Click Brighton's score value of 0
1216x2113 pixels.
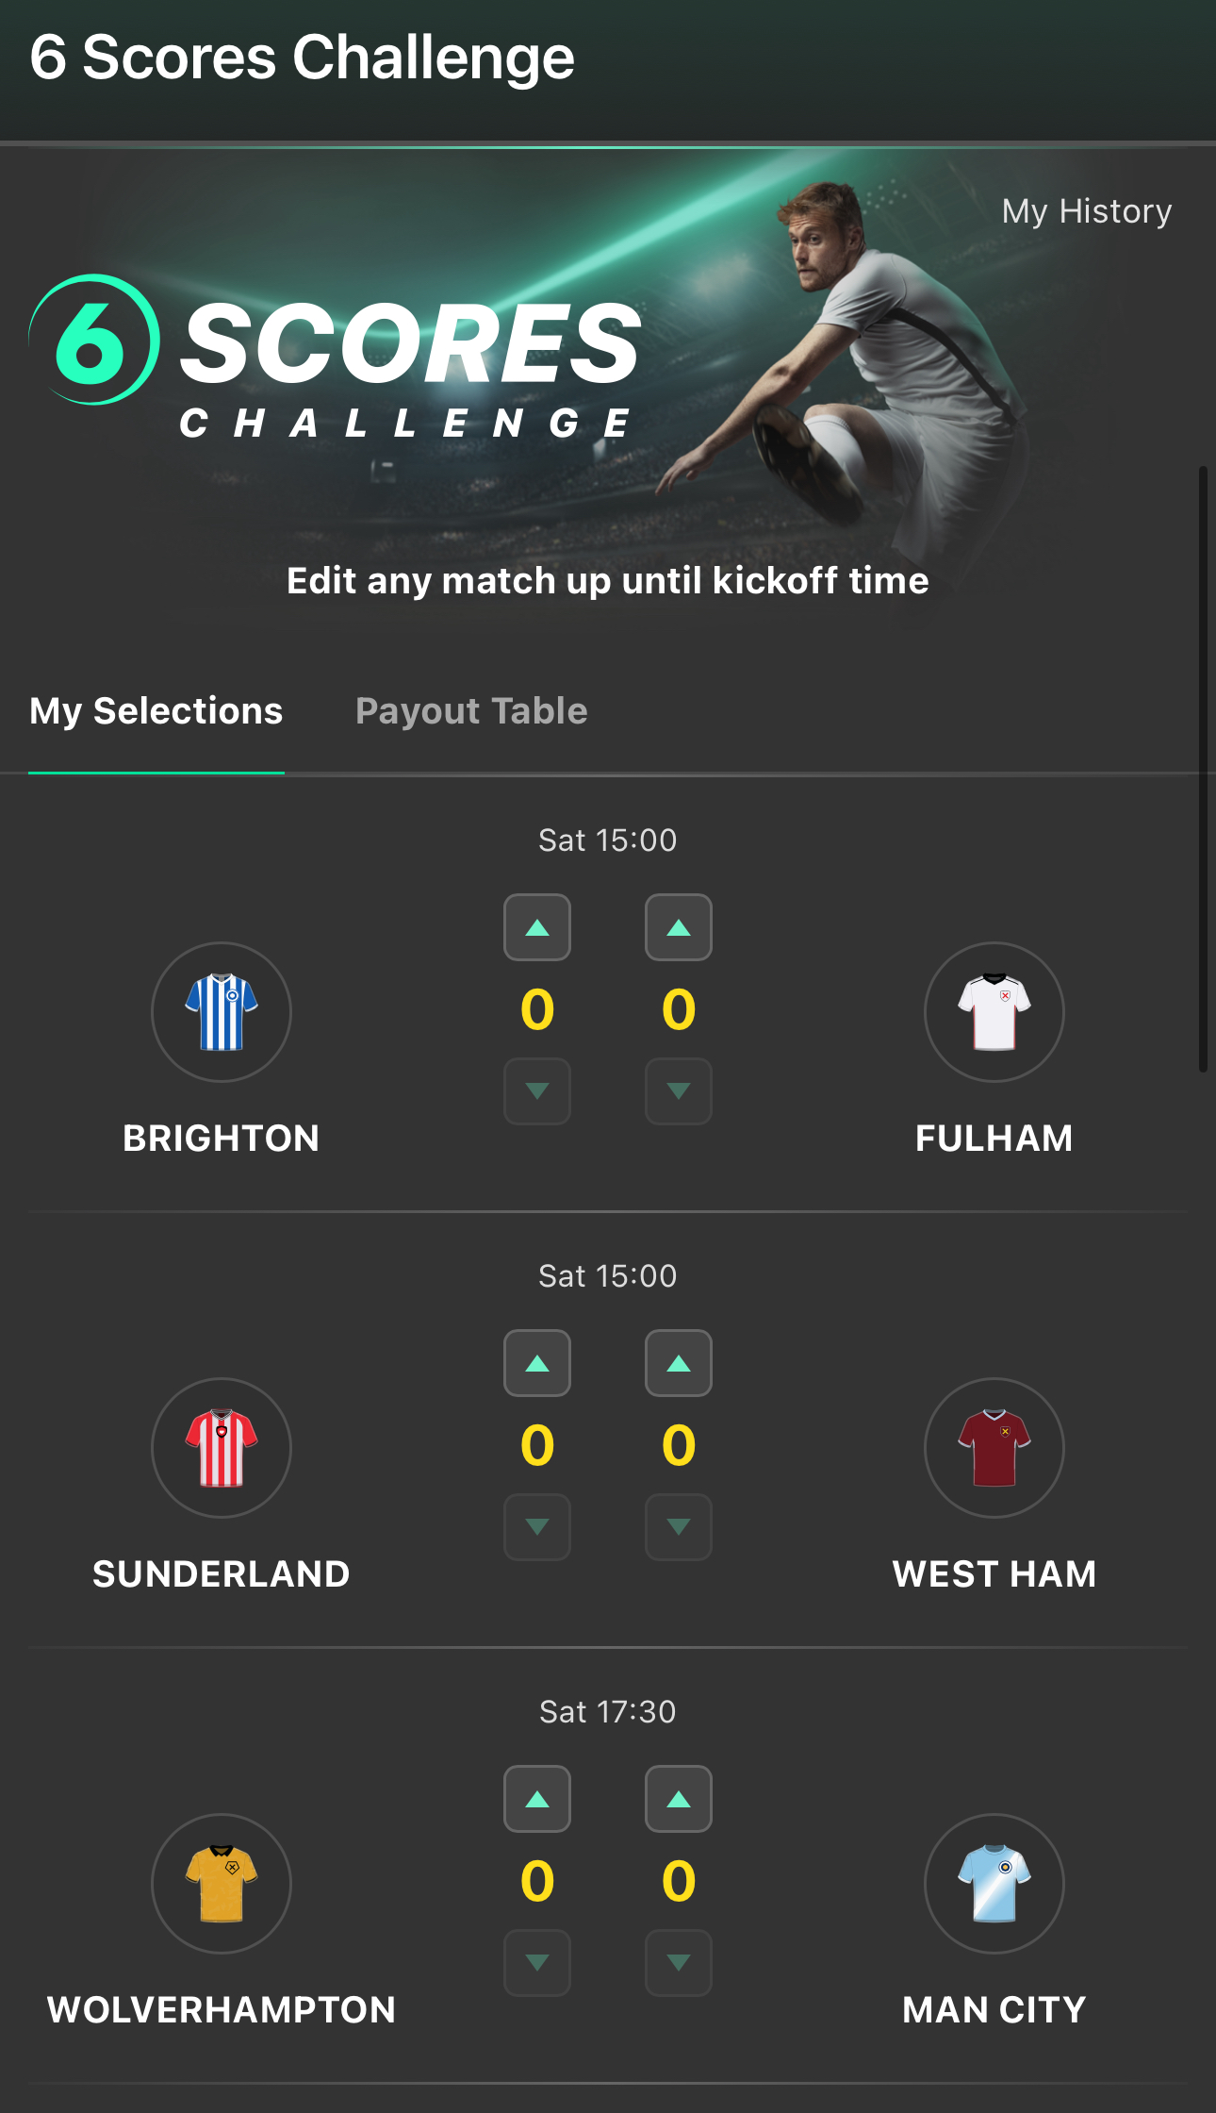[537, 1012]
